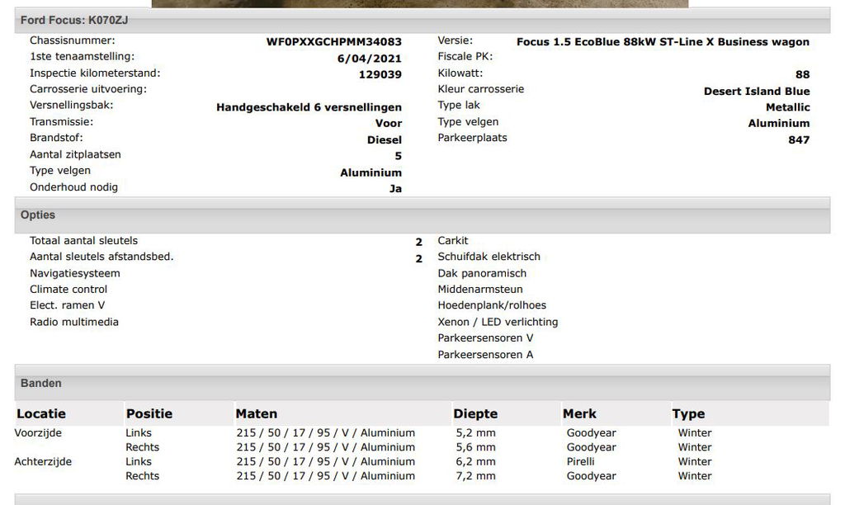The width and height of the screenshot is (845, 505).
Task: Click the Parkeersensoren A option
Action: (485, 355)
